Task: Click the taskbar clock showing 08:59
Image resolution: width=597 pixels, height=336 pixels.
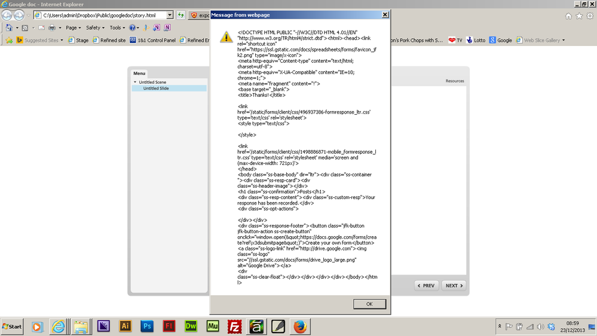Action: [572, 326]
